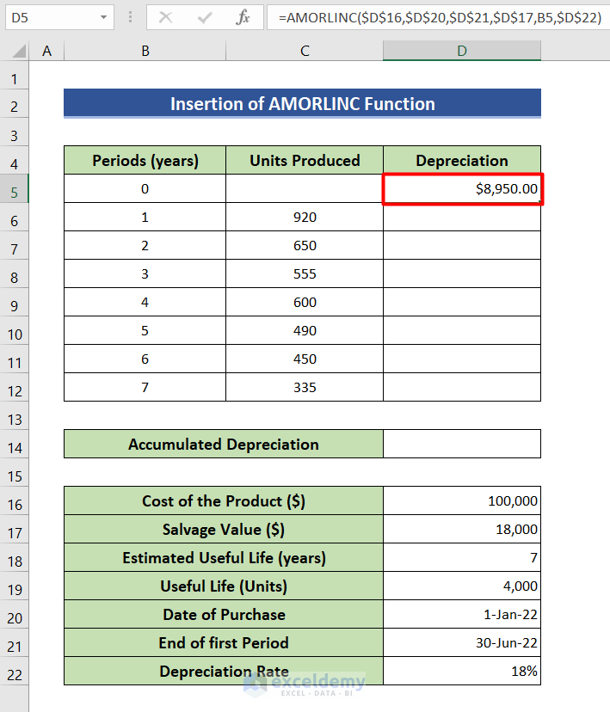610x712 pixels.
Task: Select Cost of the Product ($) label
Action: [224, 500]
